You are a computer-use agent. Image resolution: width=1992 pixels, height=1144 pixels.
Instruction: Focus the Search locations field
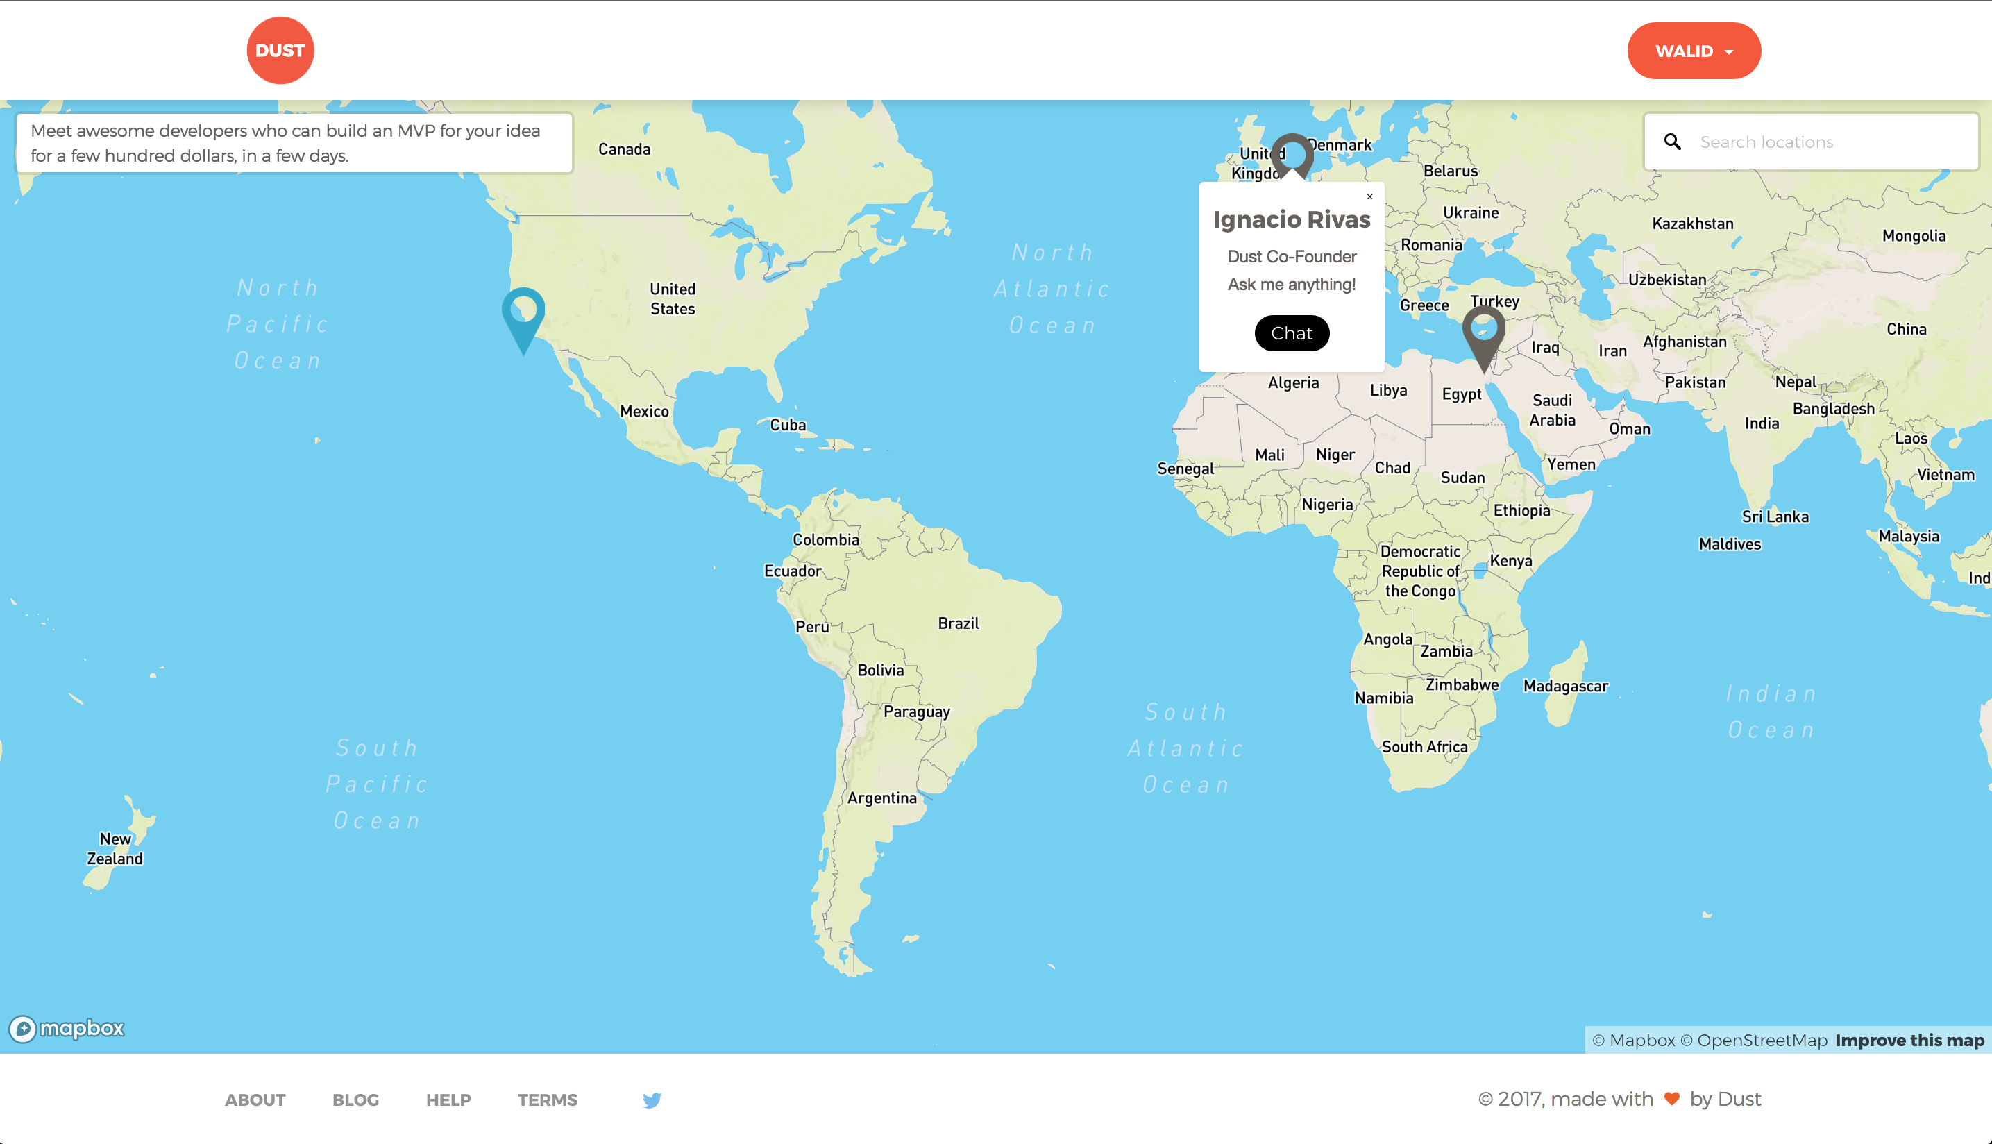(1811, 142)
